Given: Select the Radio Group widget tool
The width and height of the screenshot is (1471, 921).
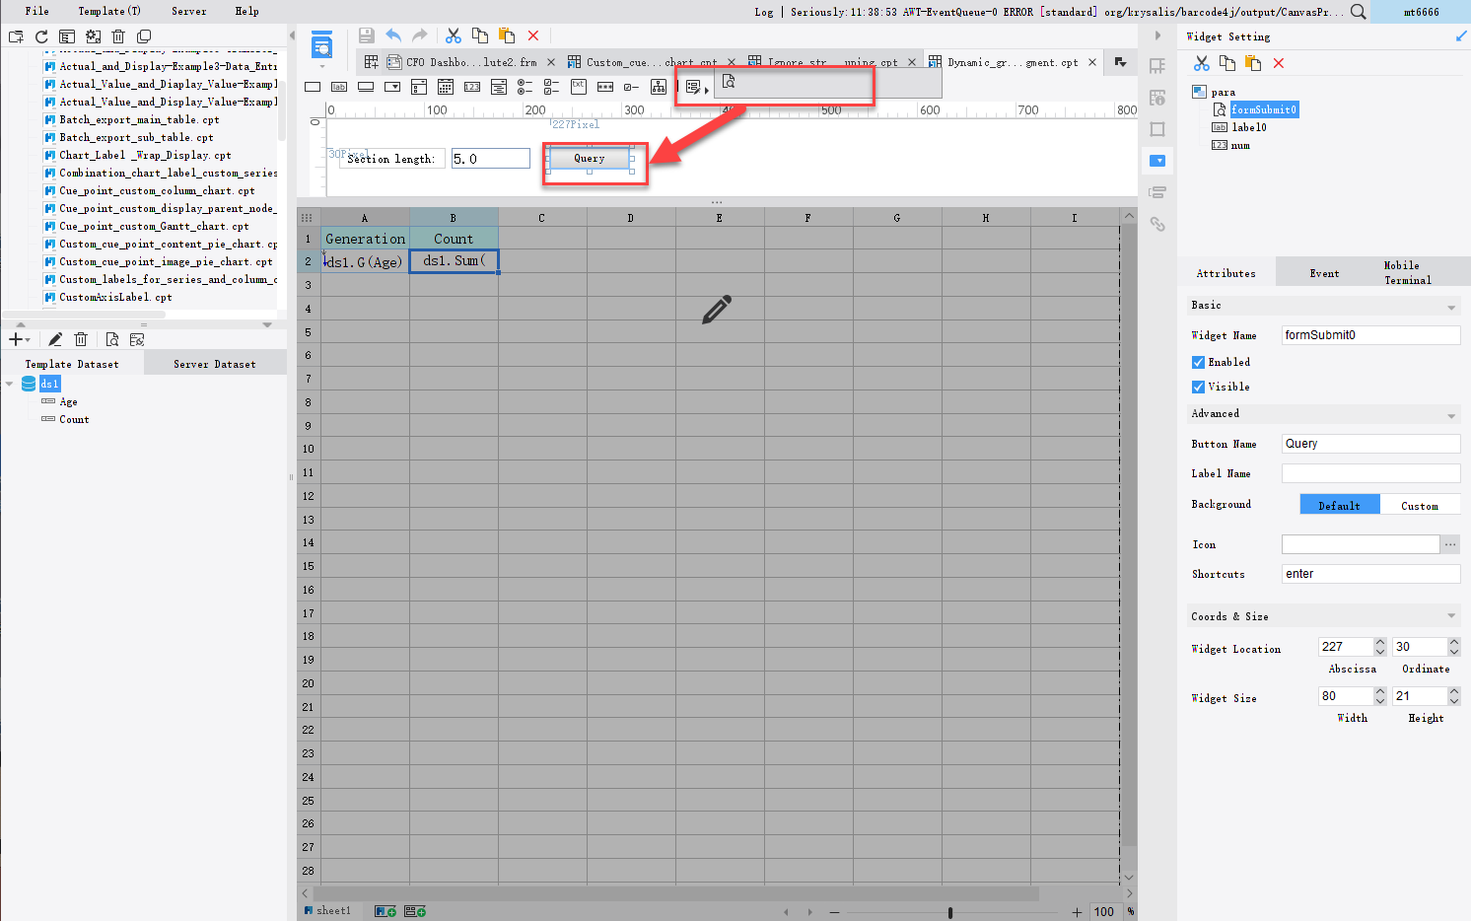Looking at the screenshot, I should point(525,86).
